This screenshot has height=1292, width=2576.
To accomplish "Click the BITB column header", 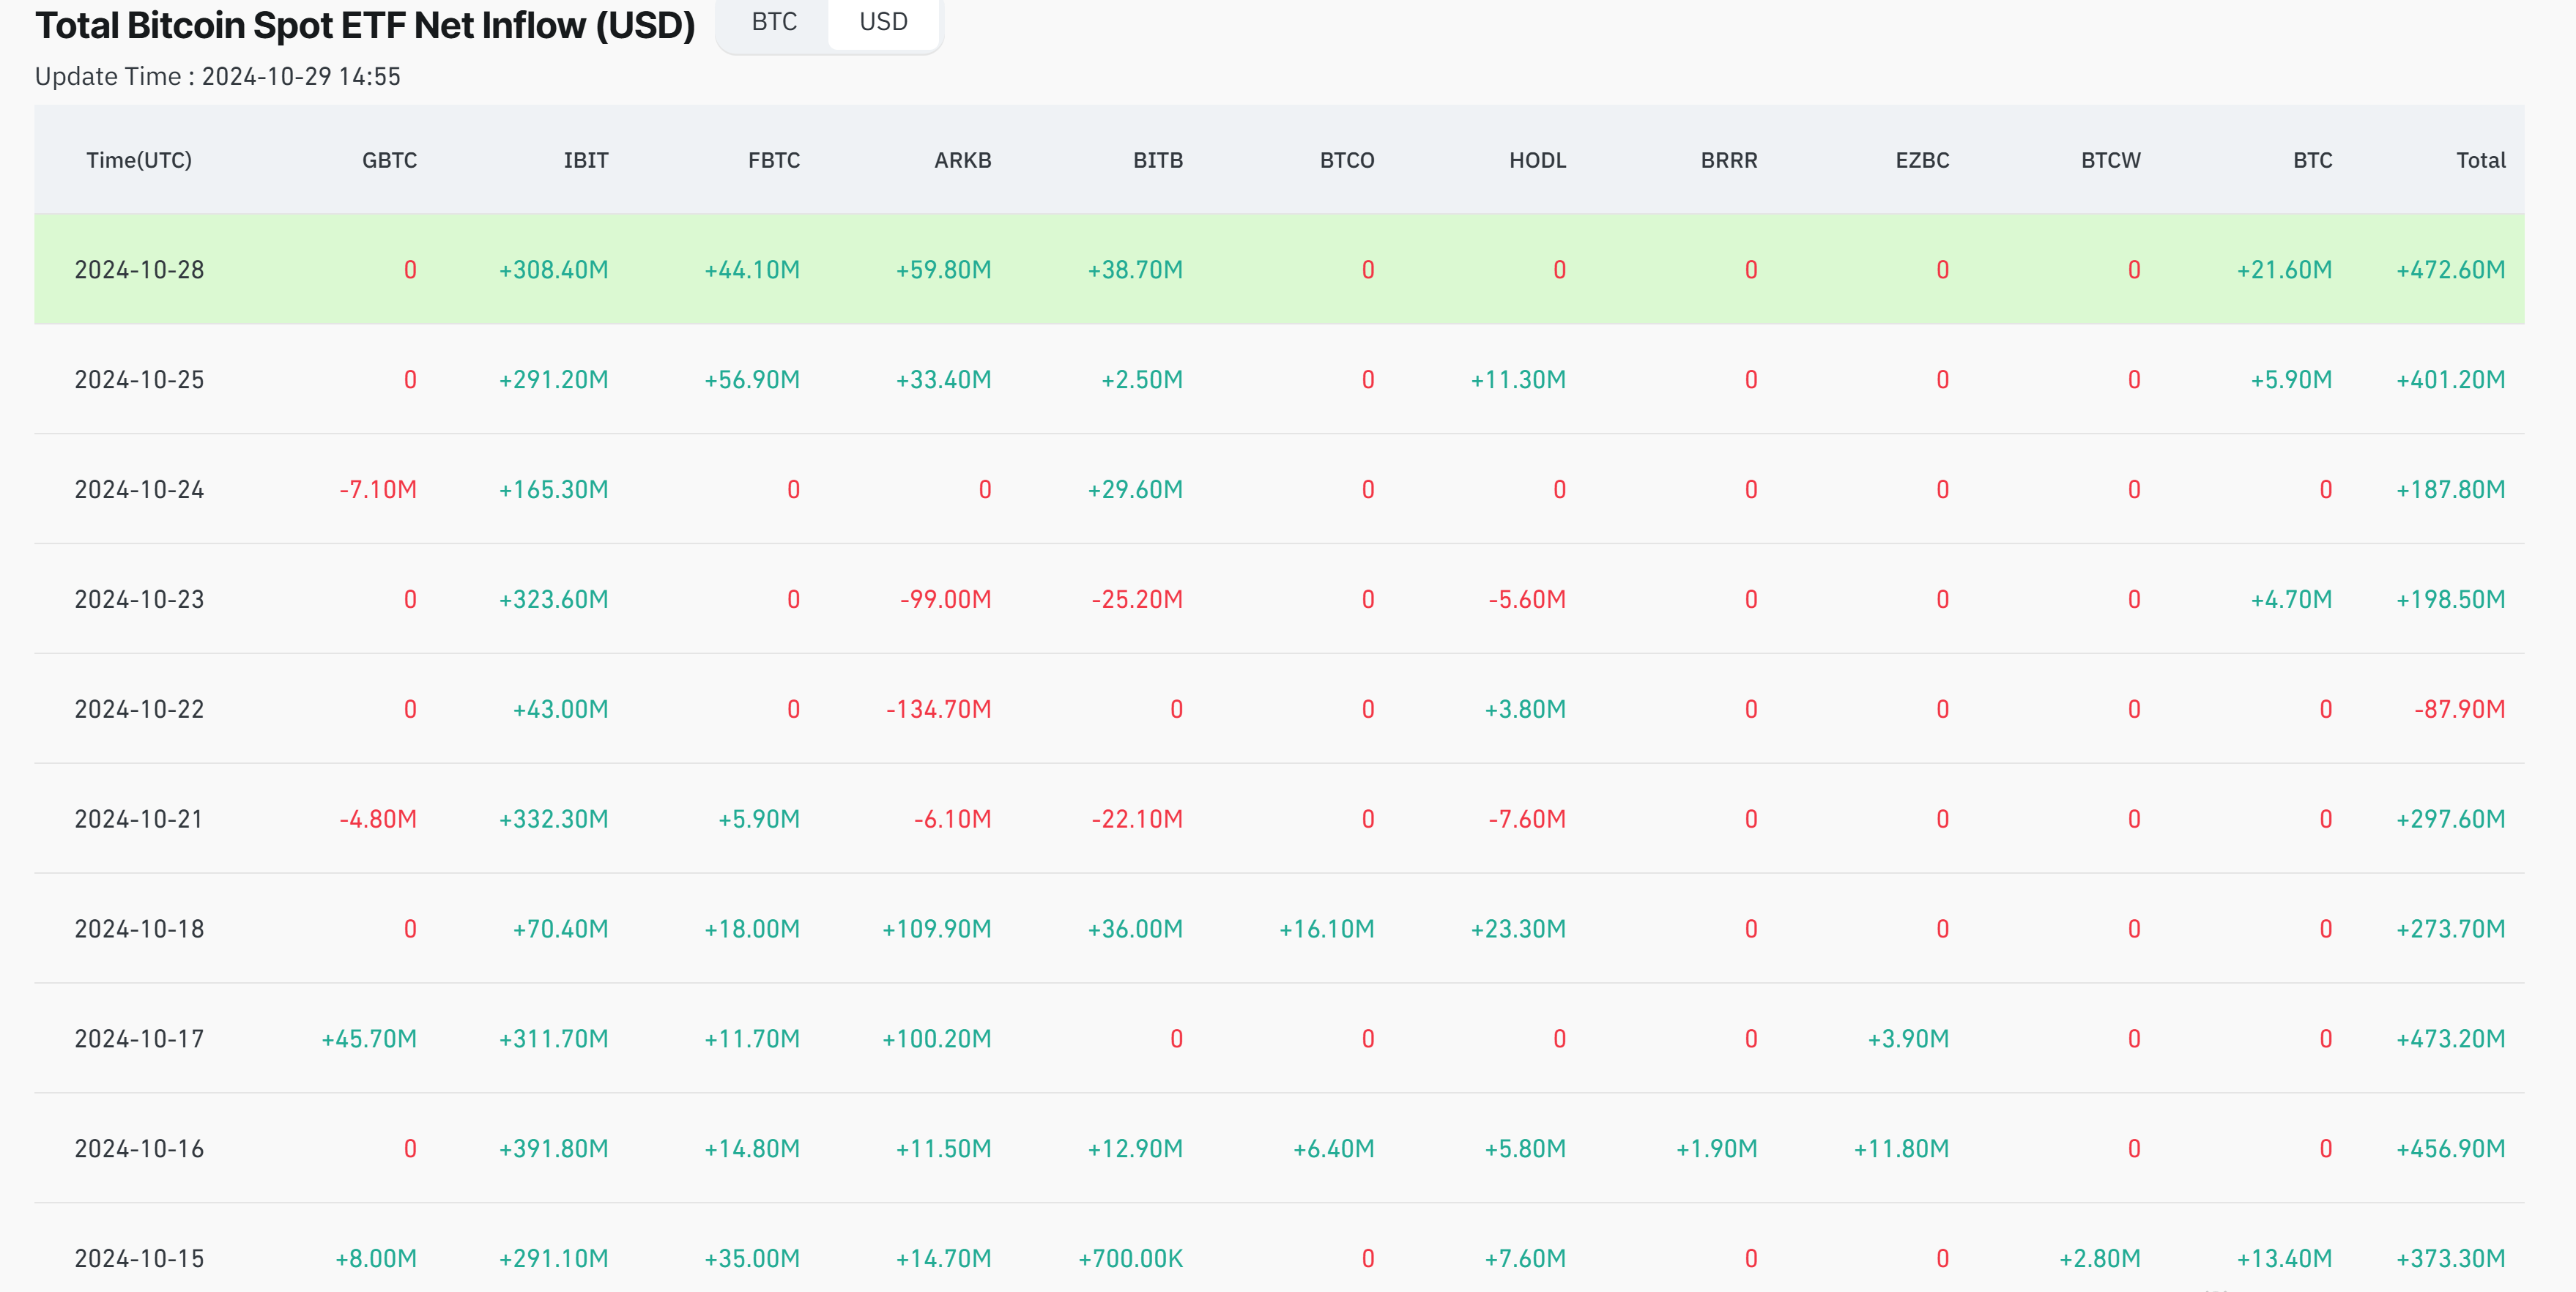I will [1157, 160].
